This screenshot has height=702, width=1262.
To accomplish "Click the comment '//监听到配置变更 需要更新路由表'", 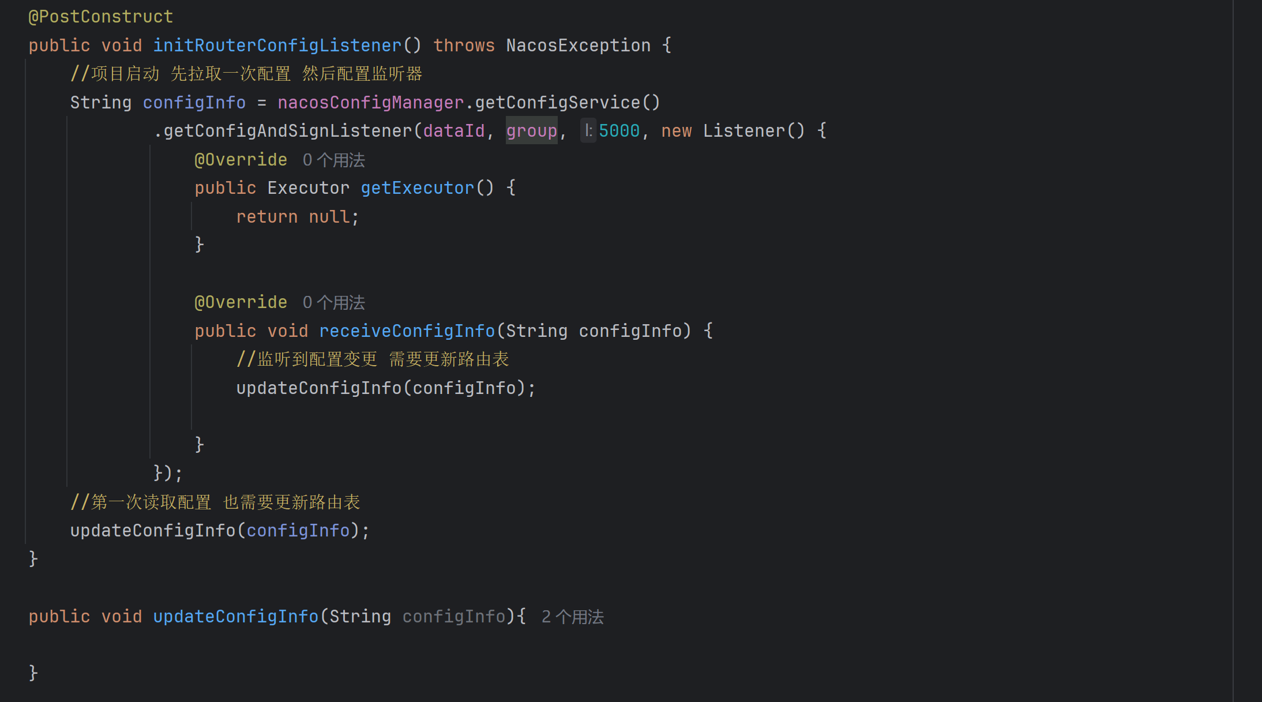I will click(373, 359).
